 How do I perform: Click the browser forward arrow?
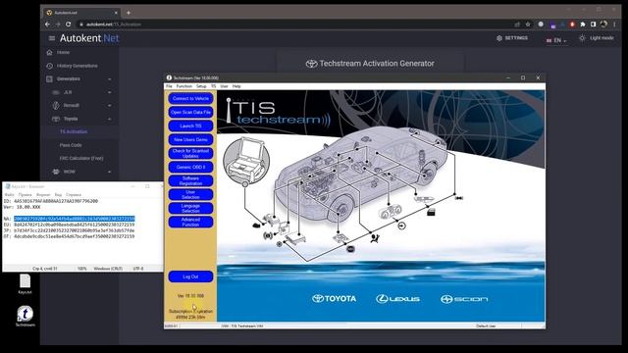(x=58, y=24)
